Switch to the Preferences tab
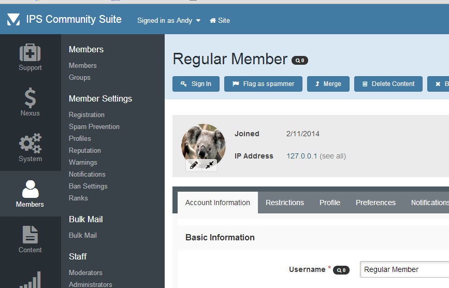Image resolution: width=449 pixels, height=288 pixels. 375,203
